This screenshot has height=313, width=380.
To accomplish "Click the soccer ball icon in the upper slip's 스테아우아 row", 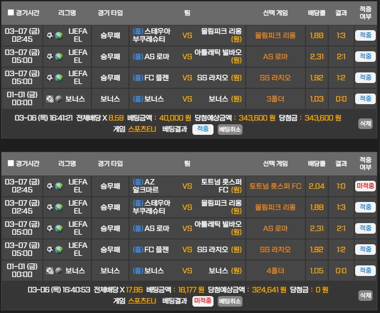I will [50, 35].
